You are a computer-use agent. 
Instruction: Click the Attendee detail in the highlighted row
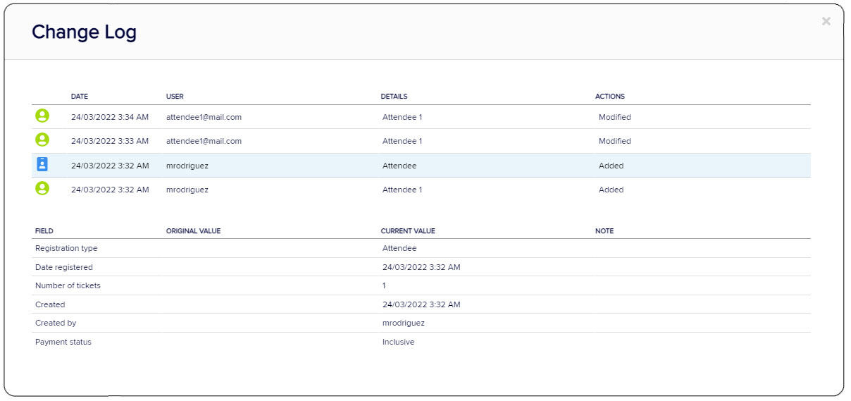point(399,166)
